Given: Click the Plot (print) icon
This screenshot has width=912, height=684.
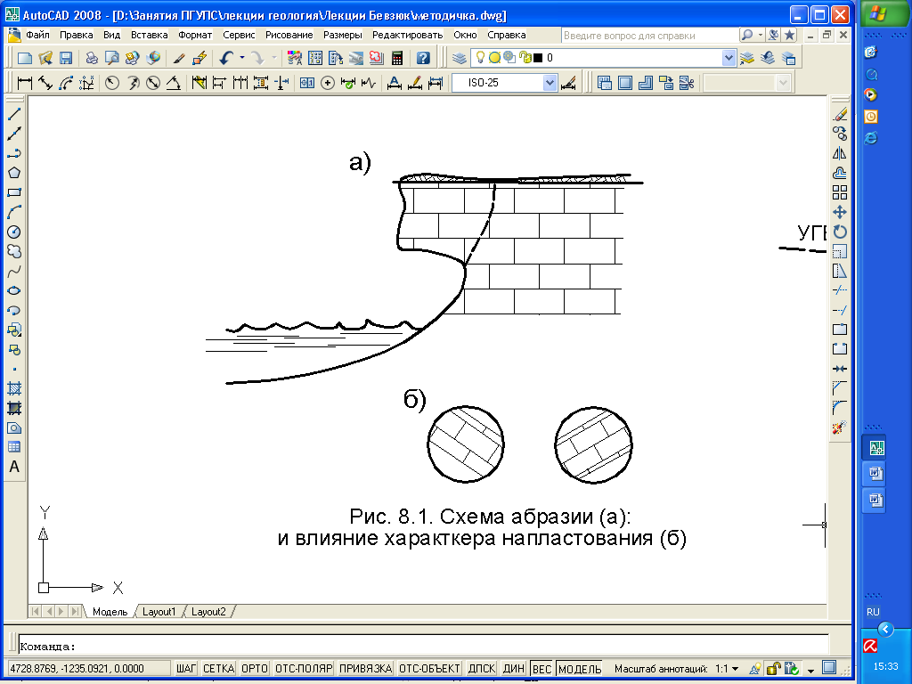Looking at the screenshot, I should point(92,58).
